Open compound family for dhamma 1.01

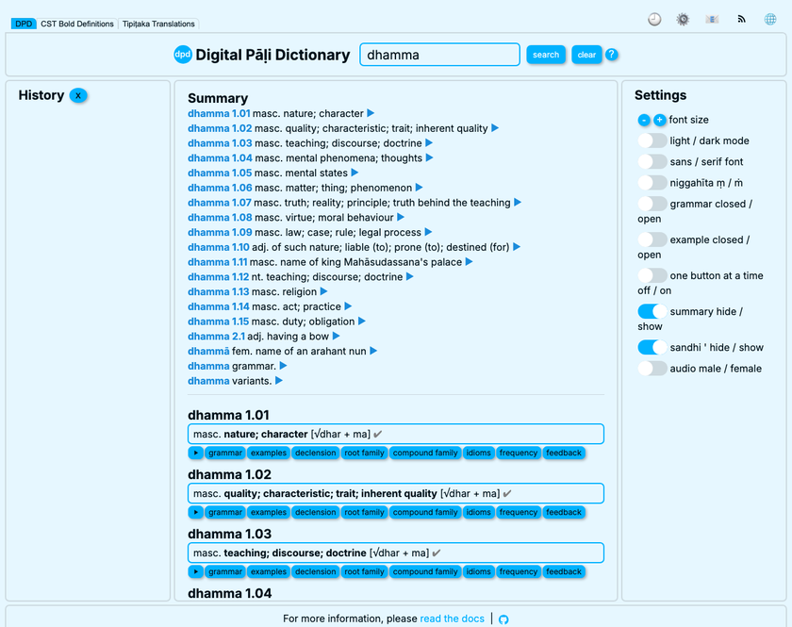click(x=425, y=453)
